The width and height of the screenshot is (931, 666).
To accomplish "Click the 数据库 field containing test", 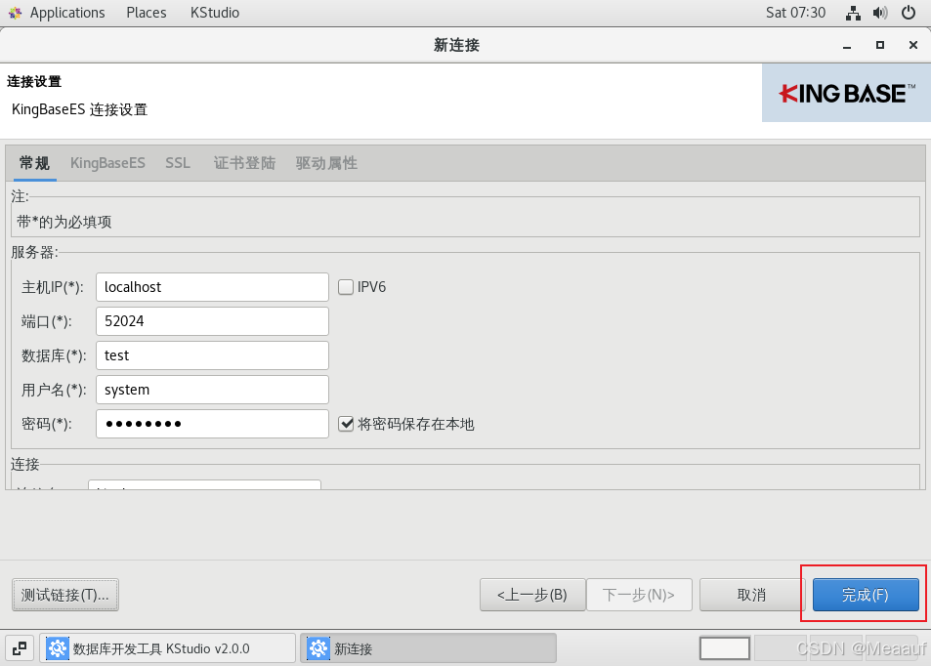I will pos(212,355).
